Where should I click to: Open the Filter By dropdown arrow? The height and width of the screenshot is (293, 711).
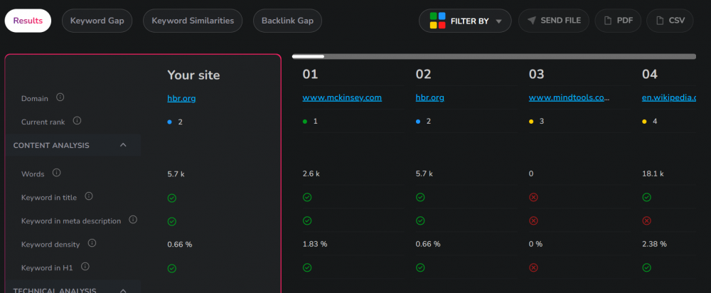pos(499,21)
